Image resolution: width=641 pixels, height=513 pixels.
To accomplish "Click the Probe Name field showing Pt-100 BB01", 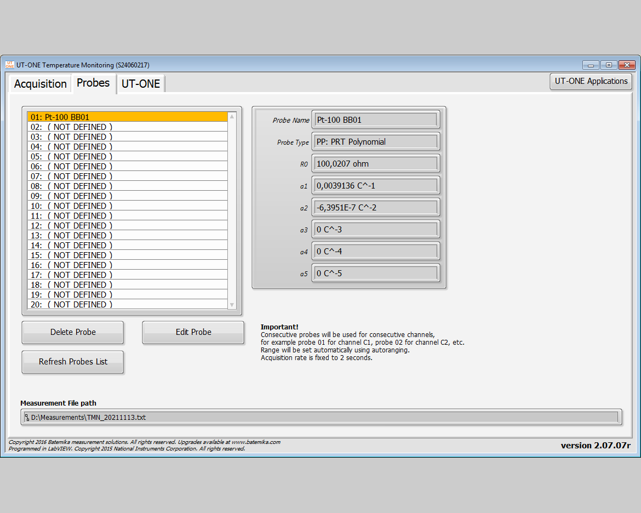I will click(x=375, y=119).
